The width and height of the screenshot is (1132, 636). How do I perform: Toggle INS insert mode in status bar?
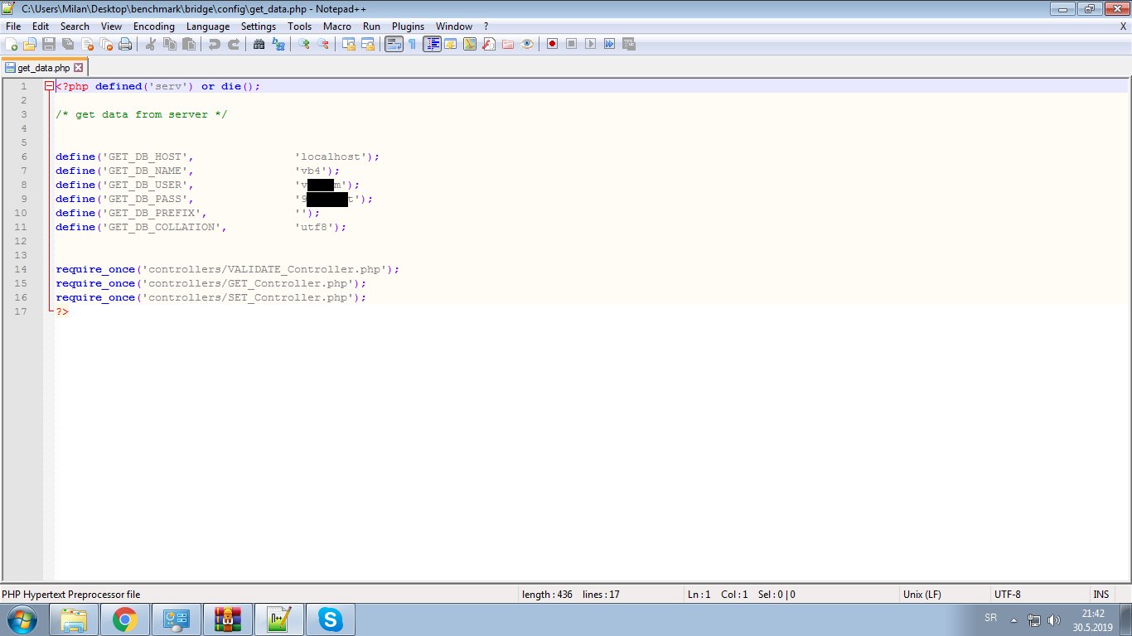(1101, 595)
